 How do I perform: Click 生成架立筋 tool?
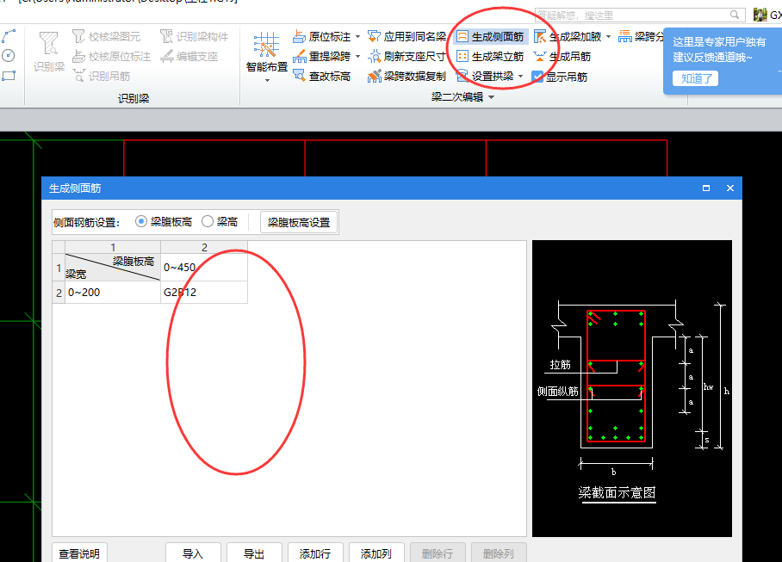490,56
